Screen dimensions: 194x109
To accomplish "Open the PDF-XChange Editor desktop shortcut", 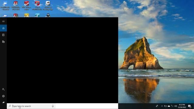I will pyautogui.click(x=26, y=5).
